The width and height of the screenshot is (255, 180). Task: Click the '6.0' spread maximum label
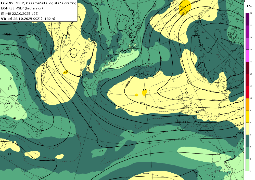coord(65,72)
